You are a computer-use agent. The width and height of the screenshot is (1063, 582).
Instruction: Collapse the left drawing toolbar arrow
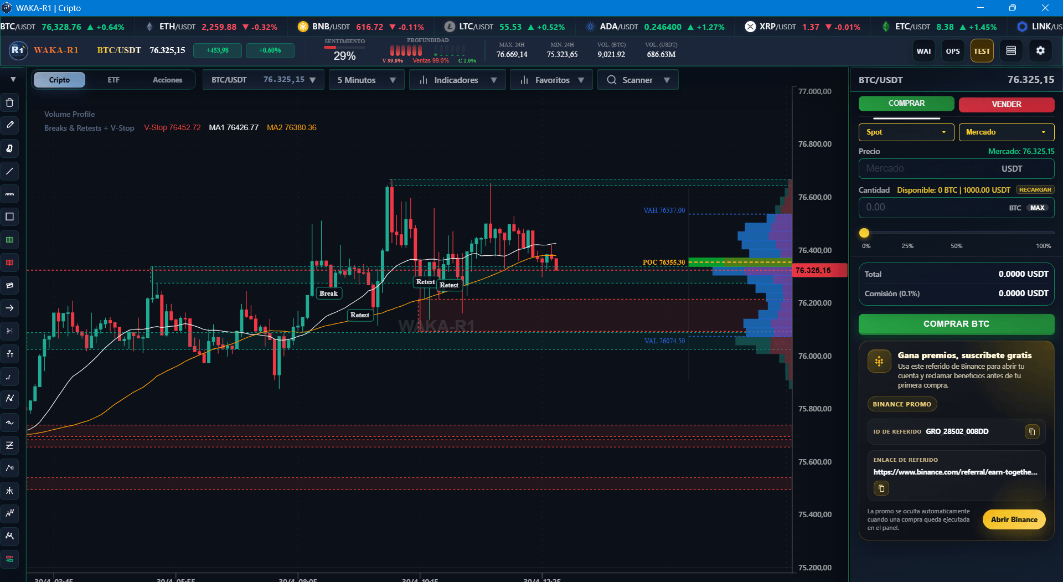pos(13,80)
